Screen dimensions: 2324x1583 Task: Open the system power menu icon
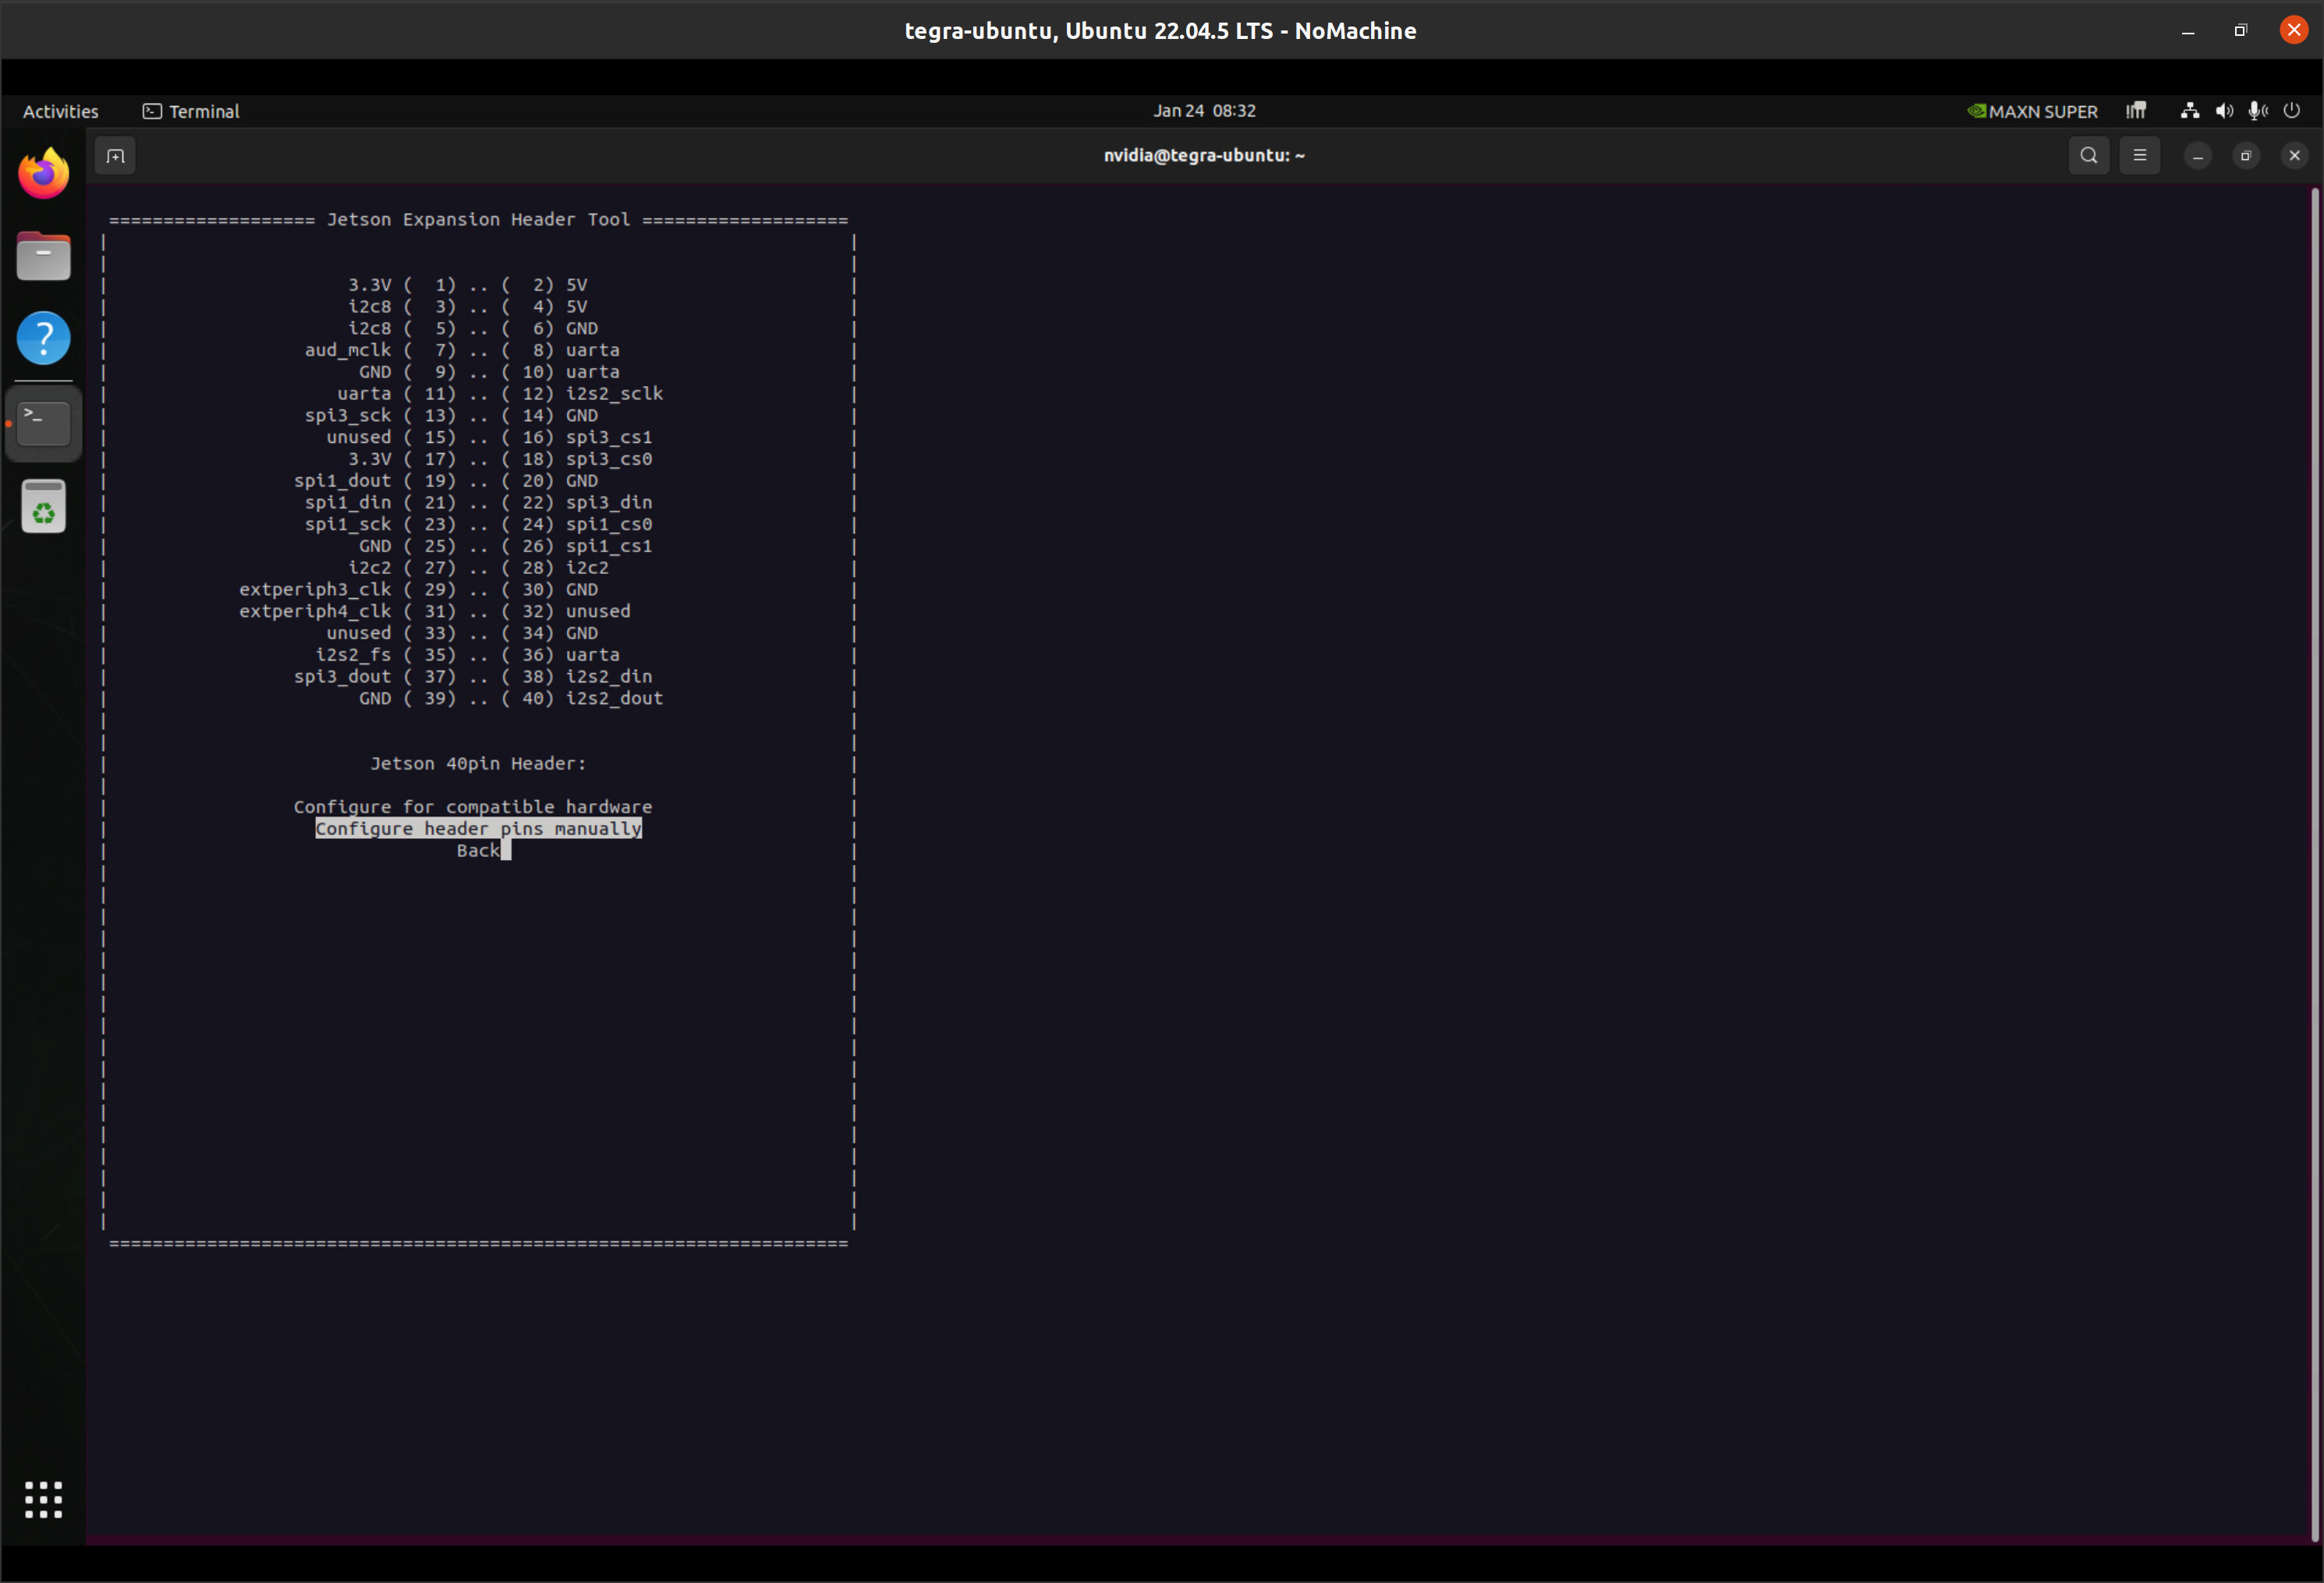click(2291, 111)
